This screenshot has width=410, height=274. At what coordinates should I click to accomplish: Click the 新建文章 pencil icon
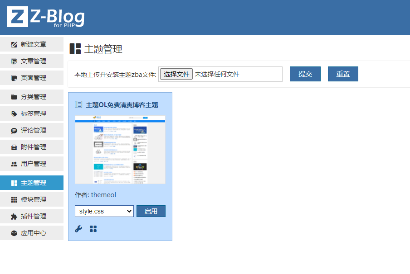click(14, 45)
